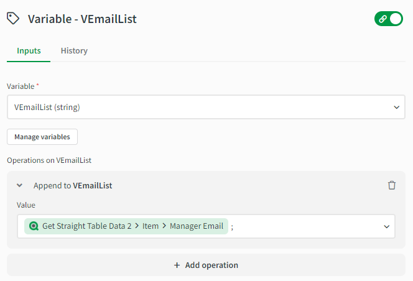Image resolution: width=413 pixels, height=281 pixels.
Task: Click the Append to VEmailList header text
Action: point(73,185)
